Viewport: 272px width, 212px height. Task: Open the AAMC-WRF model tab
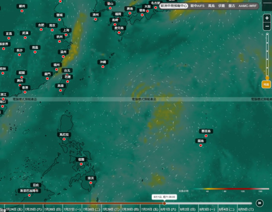click(248, 6)
